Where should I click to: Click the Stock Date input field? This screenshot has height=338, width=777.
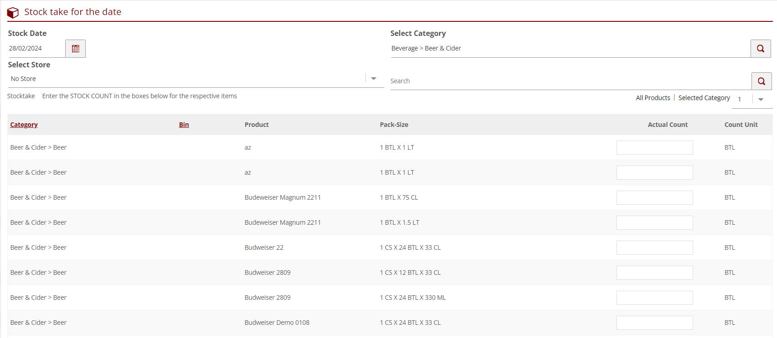[x=36, y=49]
